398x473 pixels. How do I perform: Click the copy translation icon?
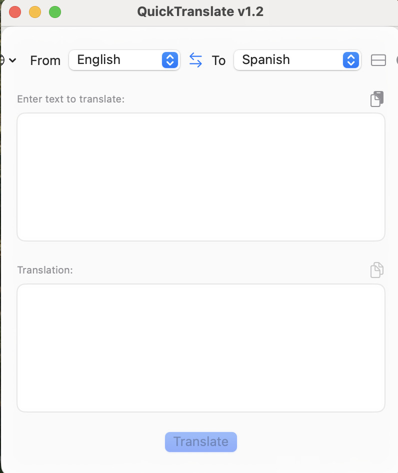pos(377,270)
